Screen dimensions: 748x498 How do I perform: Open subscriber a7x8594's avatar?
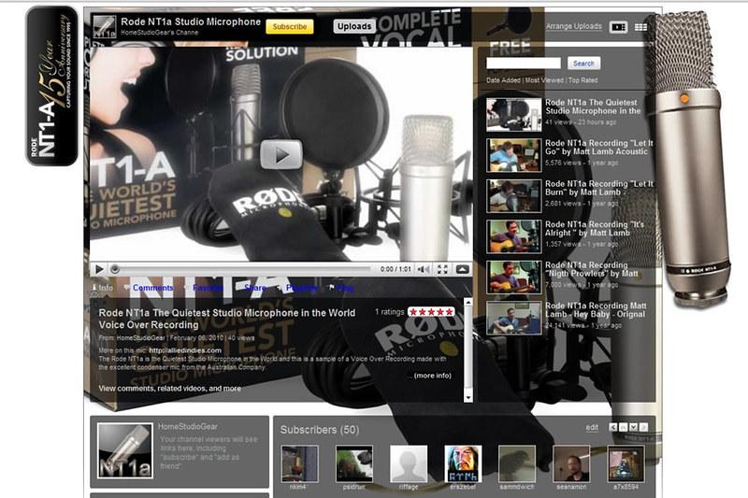[x=626, y=464]
